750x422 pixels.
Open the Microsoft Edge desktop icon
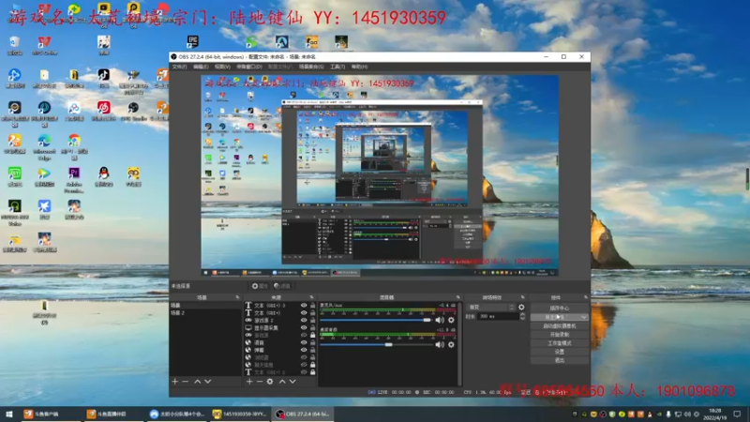44,147
